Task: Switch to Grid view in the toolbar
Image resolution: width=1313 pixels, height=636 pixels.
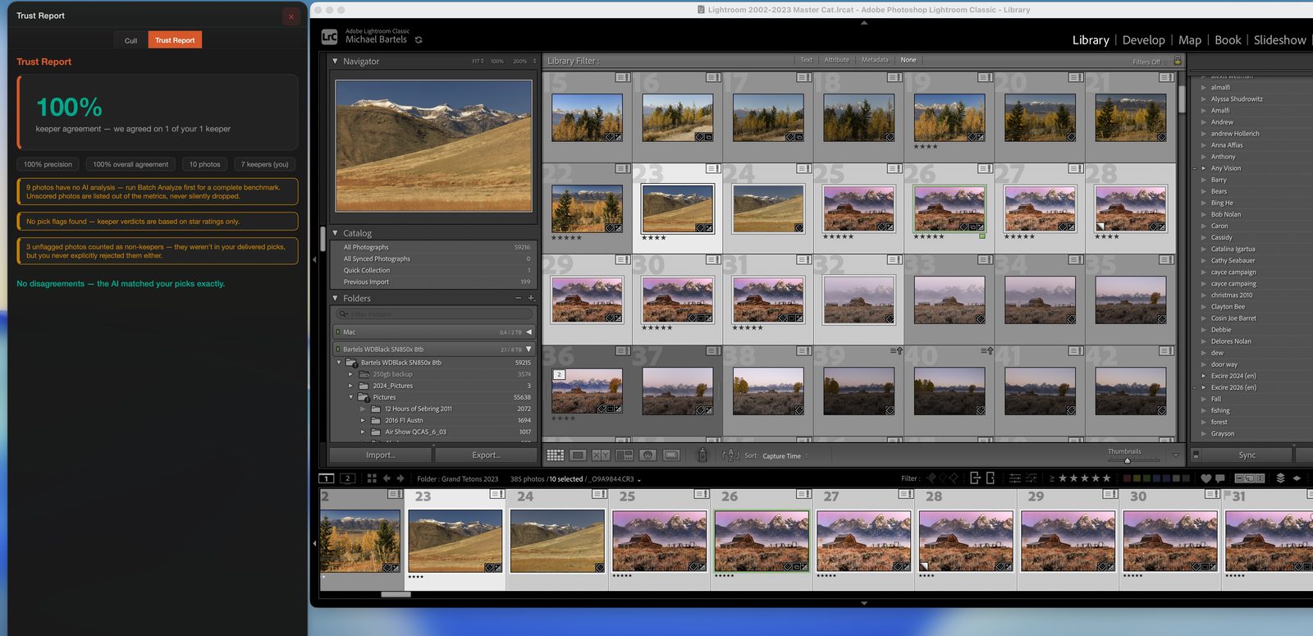Action: pyautogui.click(x=556, y=455)
